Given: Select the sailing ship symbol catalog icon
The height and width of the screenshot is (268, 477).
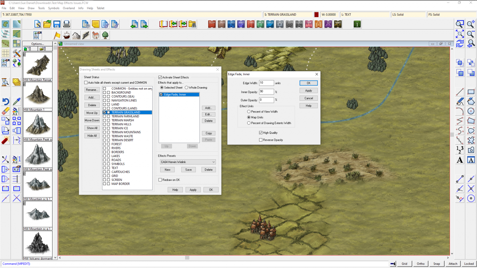Looking at the screenshot, I should [66, 35].
